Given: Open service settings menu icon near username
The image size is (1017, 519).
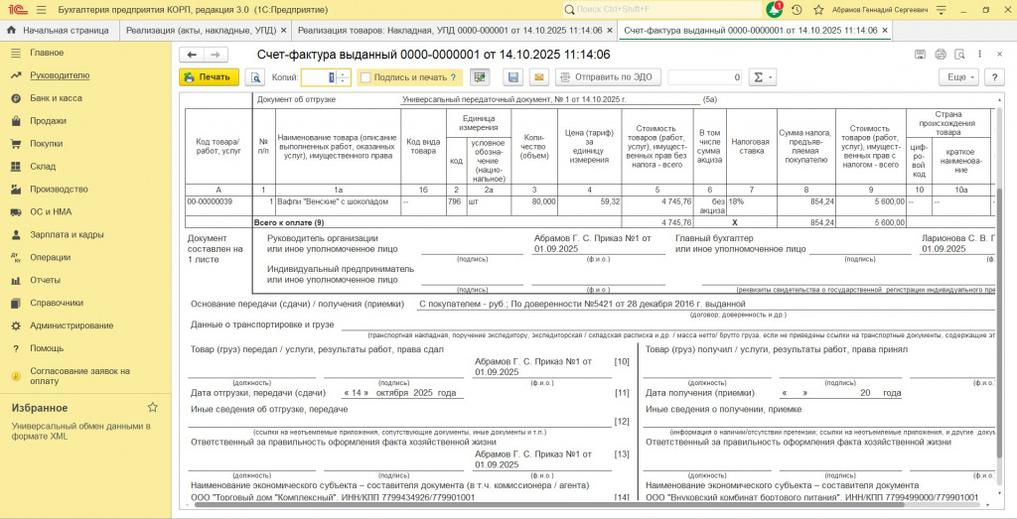Looking at the screenshot, I should click(942, 10).
